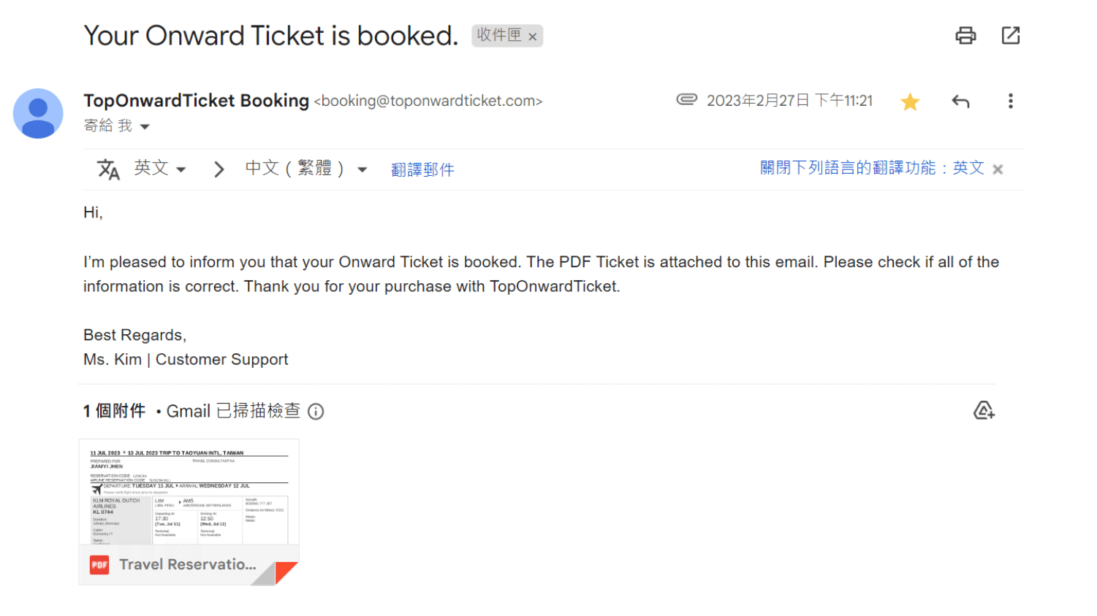Click the paperclip attachment indicator icon
Image resolution: width=1097 pixels, height=616 pixels.
pyautogui.click(x=686, y=100)
